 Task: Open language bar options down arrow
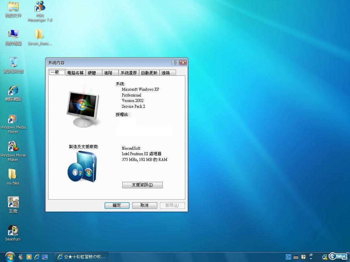click(x=311, y=259)
